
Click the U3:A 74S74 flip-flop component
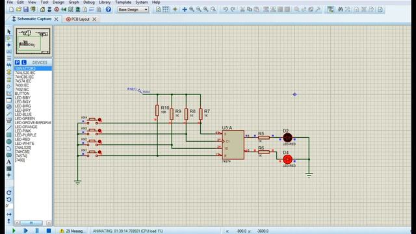(x=233, y=144)
